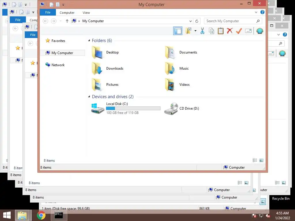Click the network tray icon
Screen dimensions: 295x221
261,216
